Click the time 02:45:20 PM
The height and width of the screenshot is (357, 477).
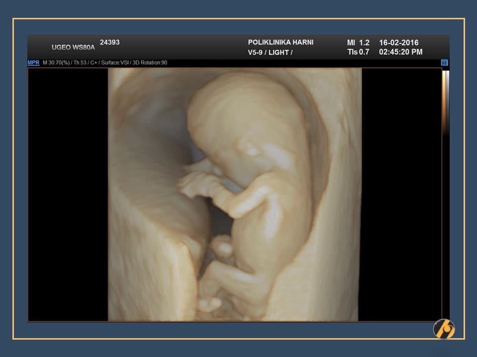click(400, 52)
